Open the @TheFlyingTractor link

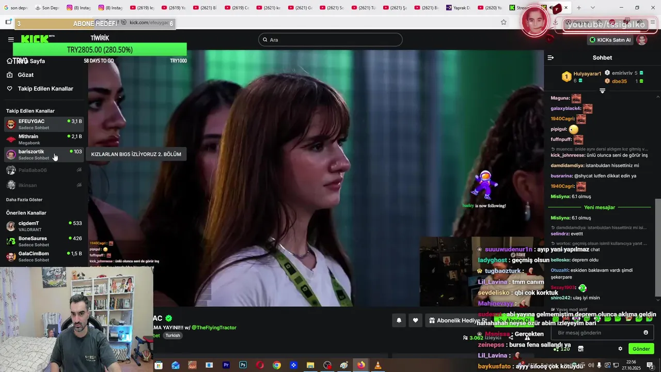tap(214, 328)
